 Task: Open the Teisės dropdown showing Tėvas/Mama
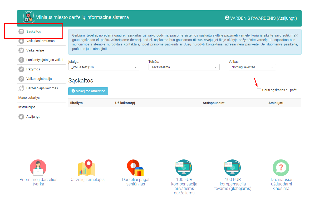click(184, 67)
